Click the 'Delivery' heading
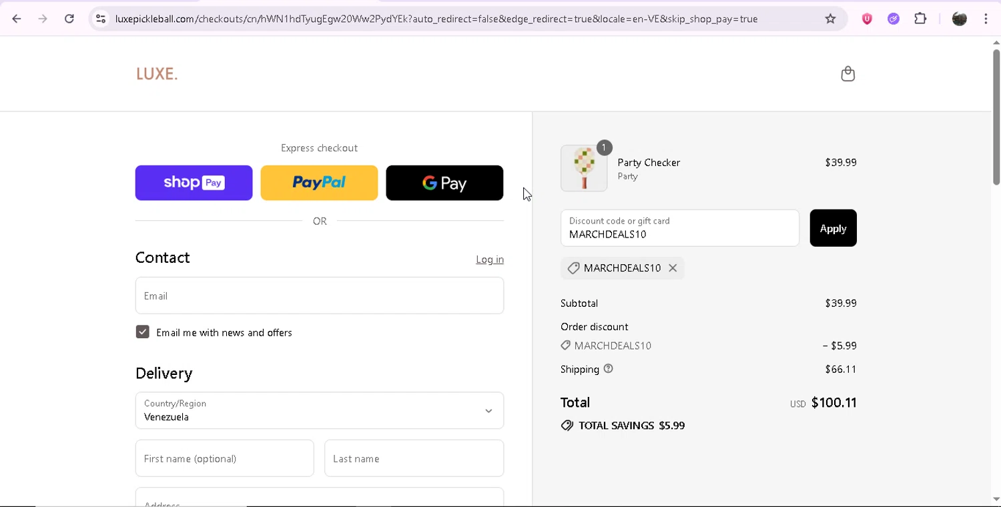Screen dimensions: 1001x507 pos(164,374)
